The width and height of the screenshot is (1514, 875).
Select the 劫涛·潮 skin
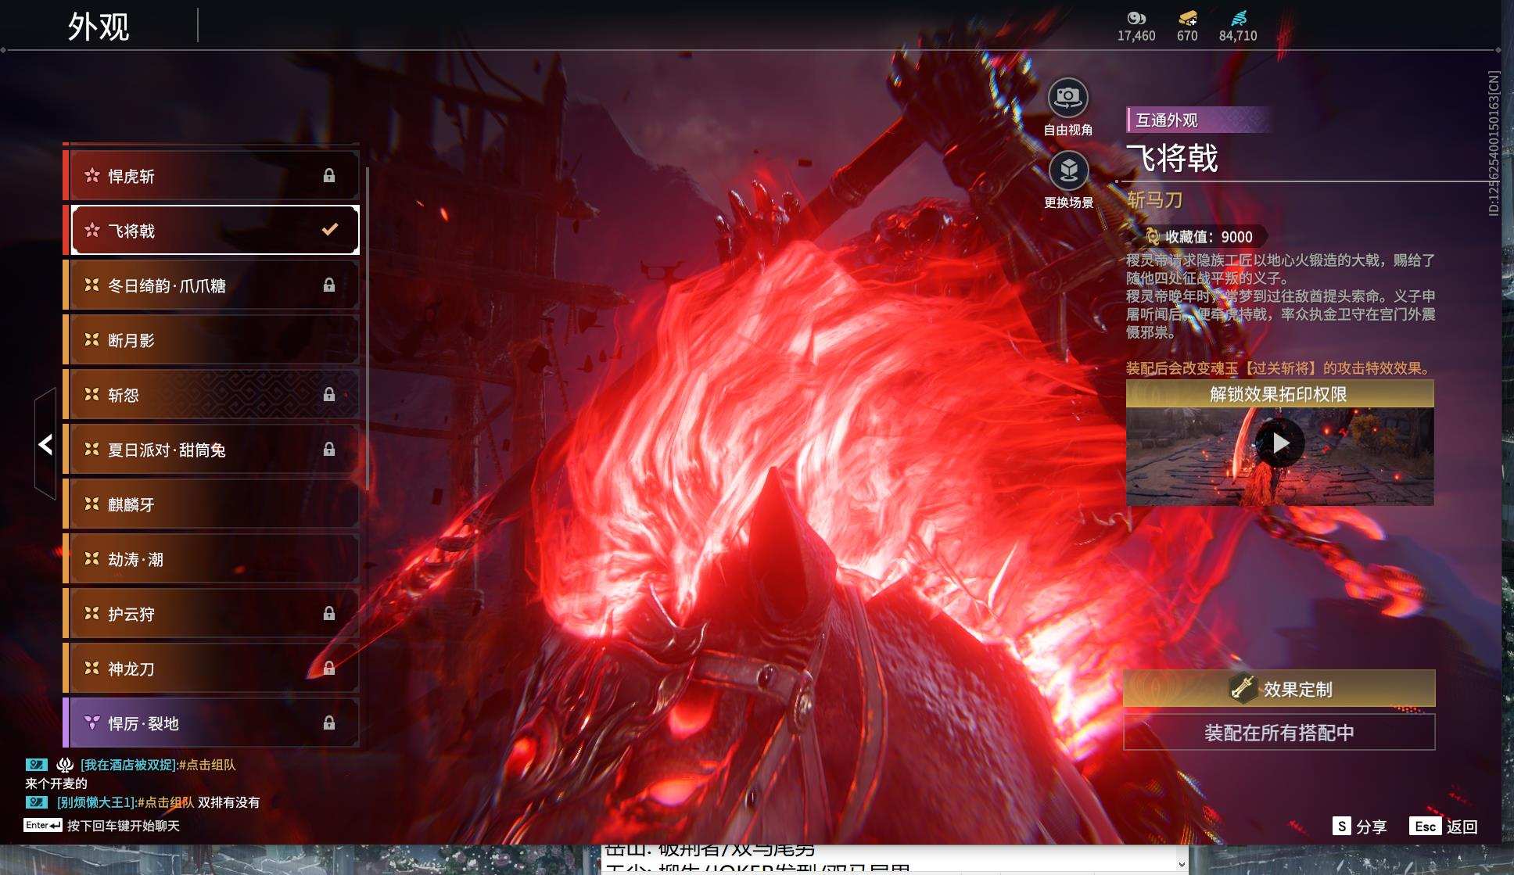tap(211, 559)
